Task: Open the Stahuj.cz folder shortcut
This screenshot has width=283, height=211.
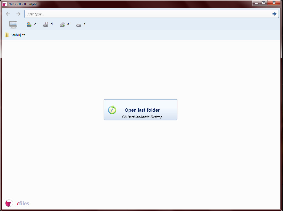Action: pos(15,35)
